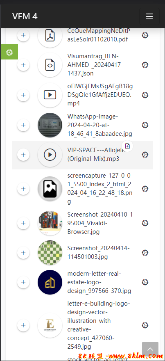Screen dimensions: 165x361
Task: Open Screenshot_20240410 Vivaldi-Browser.jpg file link
Action: [x=100, y=223]
